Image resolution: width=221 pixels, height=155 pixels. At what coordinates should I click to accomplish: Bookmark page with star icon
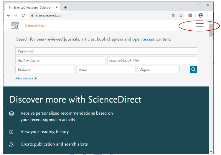pyautogui.click(x=181, y=15)
